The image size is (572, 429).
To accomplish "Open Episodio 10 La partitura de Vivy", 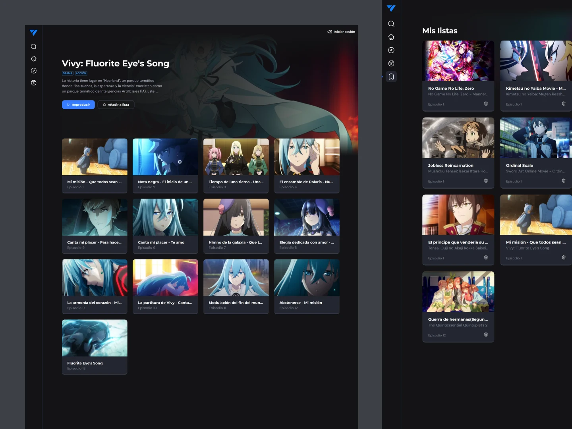I will 165,278.
